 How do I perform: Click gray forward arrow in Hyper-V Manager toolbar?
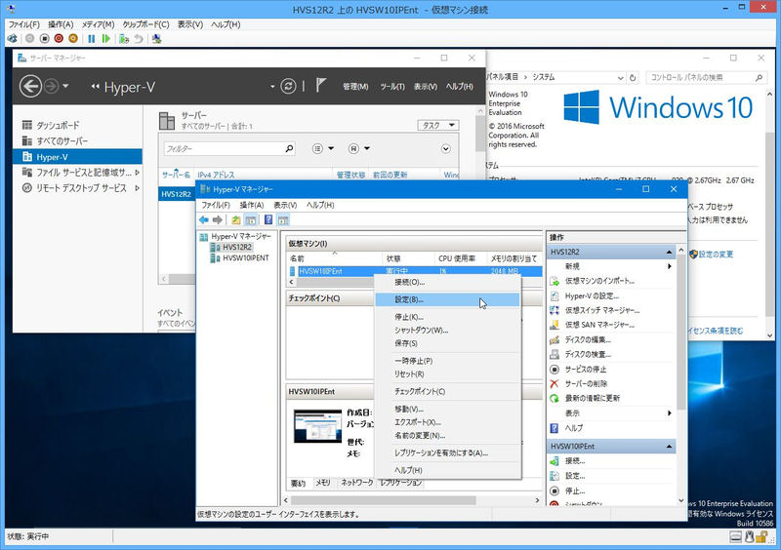pos(217,219)
